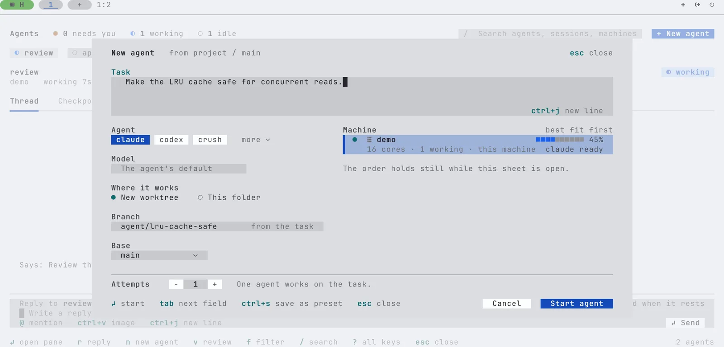Viewport: 724px width, 347px height.
Task: Click the demo machine 45% load bar
Action: point(560,140)
